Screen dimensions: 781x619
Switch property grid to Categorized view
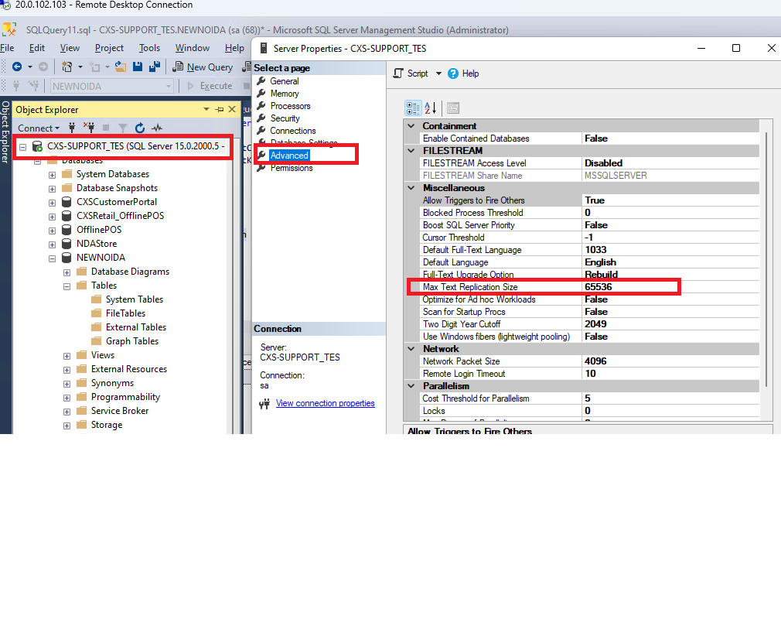(413, 108)
